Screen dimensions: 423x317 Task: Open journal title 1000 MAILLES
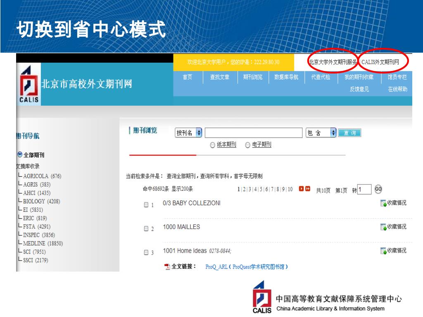click(x=182, y=227)
